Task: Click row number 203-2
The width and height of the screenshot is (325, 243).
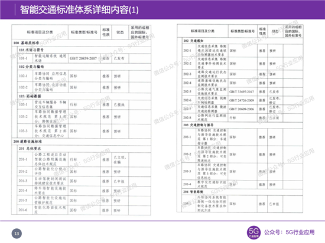Action: [187, 154]
